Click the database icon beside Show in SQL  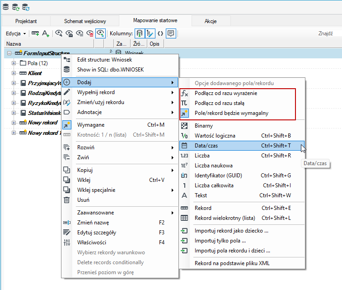coord(67,69)
